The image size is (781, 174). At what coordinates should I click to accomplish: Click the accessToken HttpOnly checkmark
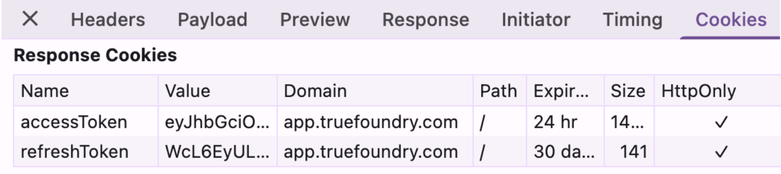[721, 122]
